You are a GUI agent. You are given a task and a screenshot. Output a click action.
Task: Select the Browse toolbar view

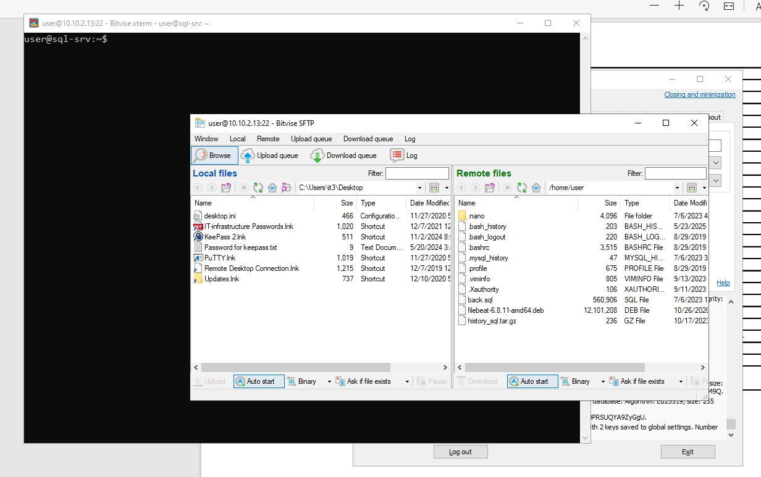214,156
